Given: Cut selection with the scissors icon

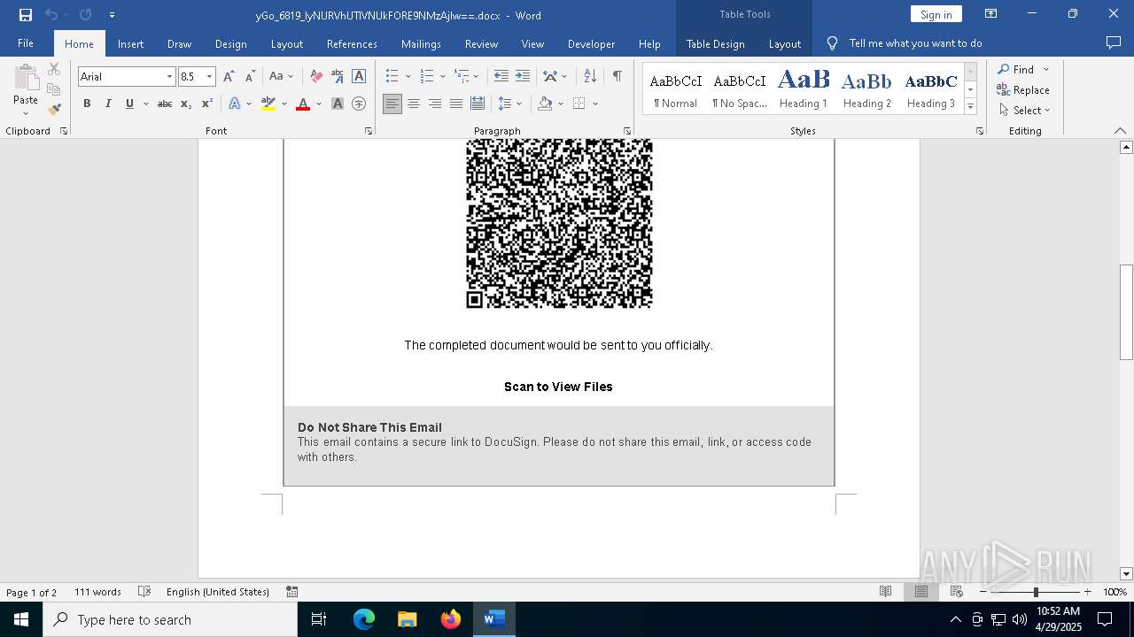Looking at the screenshot, I should tap(54, 69).
